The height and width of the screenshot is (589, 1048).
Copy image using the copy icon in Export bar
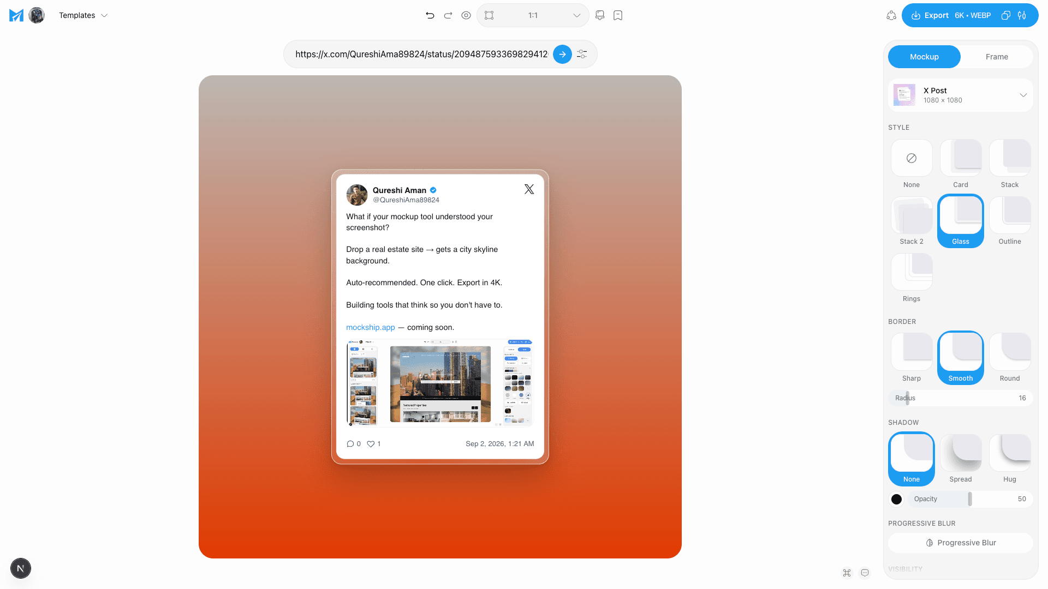(x=1006, y=15)
